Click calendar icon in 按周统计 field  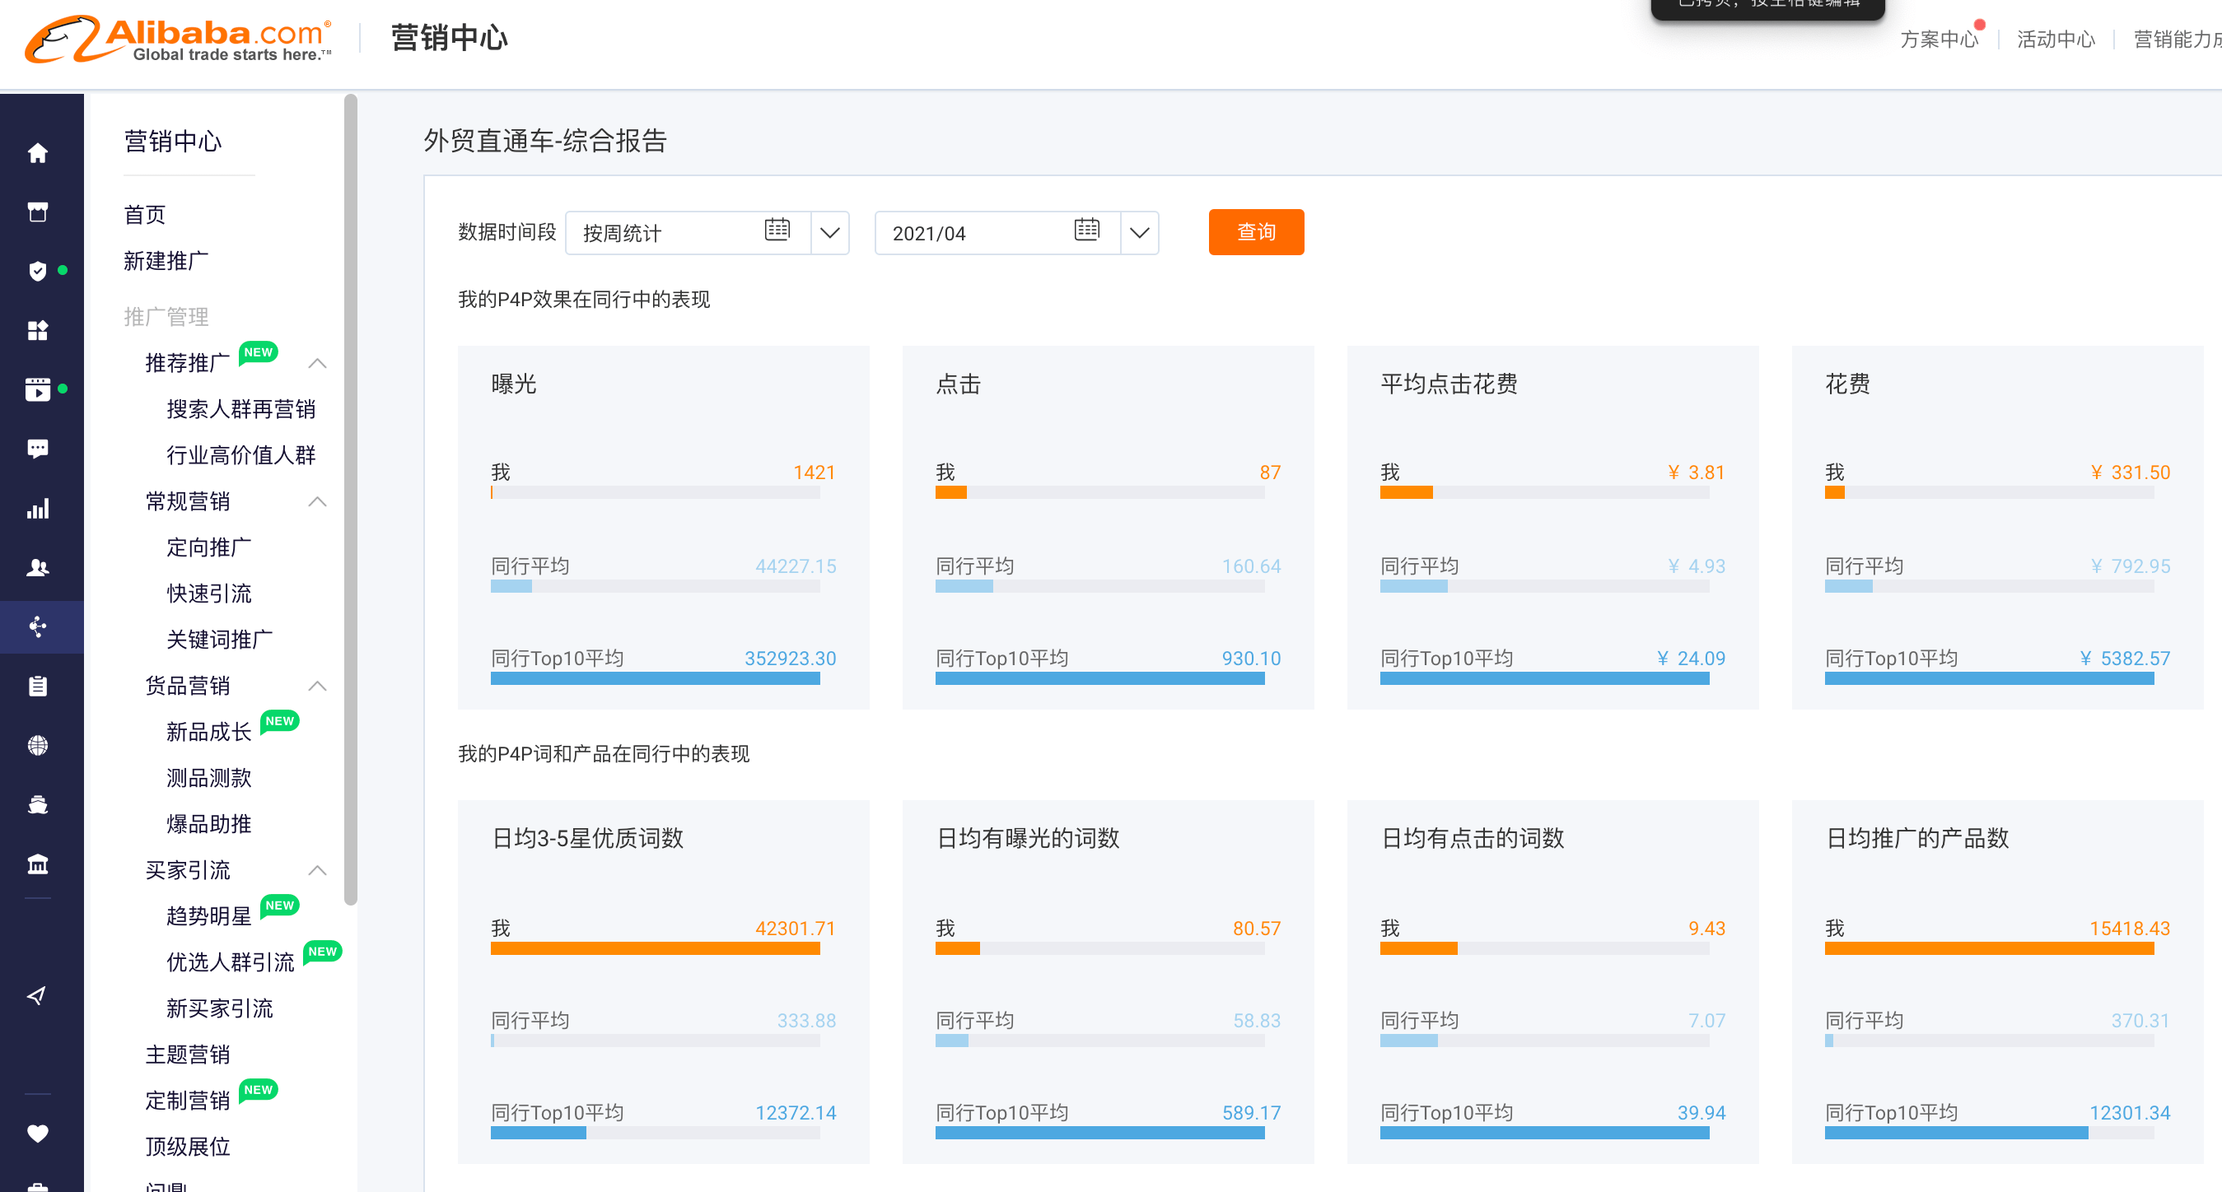[777, 230]
